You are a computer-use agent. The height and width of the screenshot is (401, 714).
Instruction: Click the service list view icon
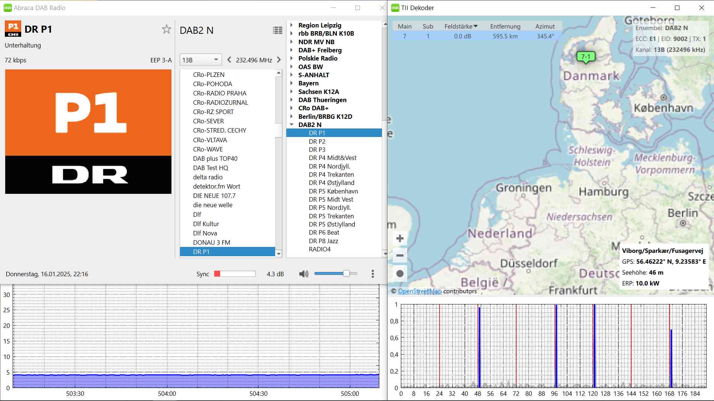[x=277, y=30]
